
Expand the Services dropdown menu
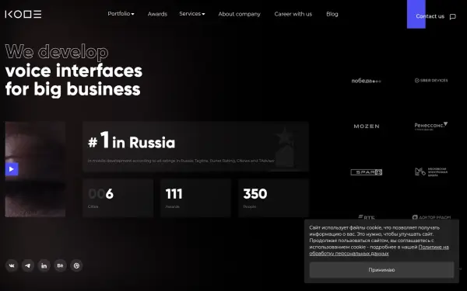click(x=192, y=14)
